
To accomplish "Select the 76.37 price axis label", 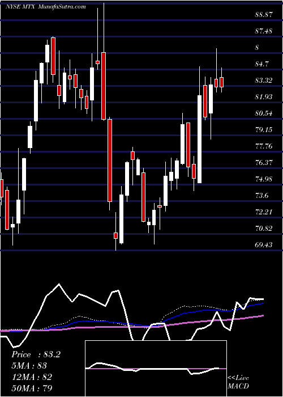I will click(x=264, y=163).
